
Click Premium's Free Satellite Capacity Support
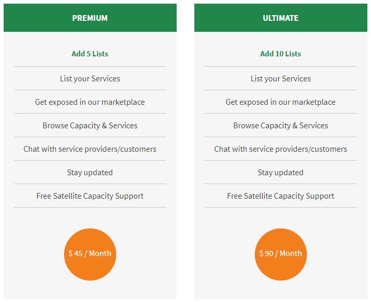[90, 196]
